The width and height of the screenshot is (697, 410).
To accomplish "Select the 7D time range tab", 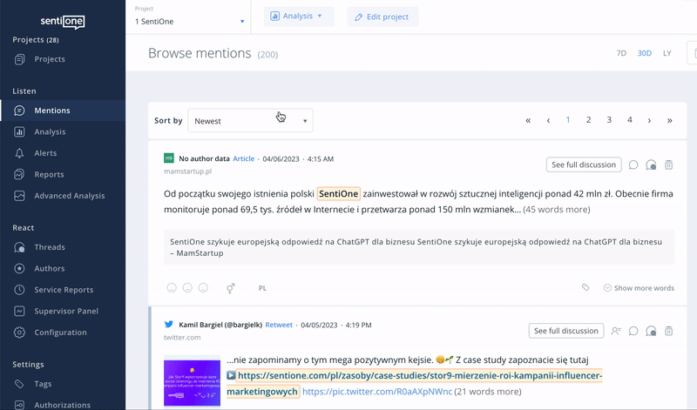I will (x=621, y=53).
